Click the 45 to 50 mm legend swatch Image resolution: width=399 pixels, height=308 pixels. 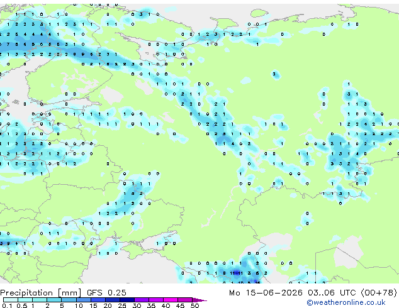click(x=185, y=300)
